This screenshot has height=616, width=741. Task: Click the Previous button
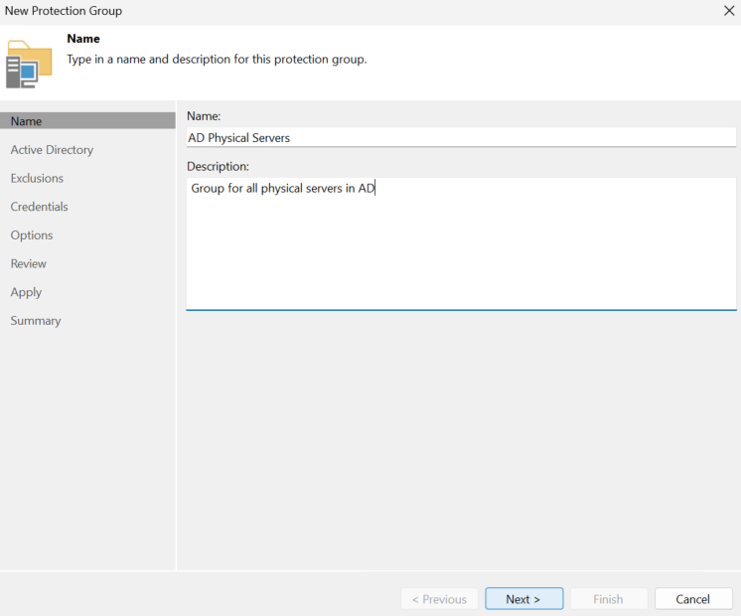439,599
